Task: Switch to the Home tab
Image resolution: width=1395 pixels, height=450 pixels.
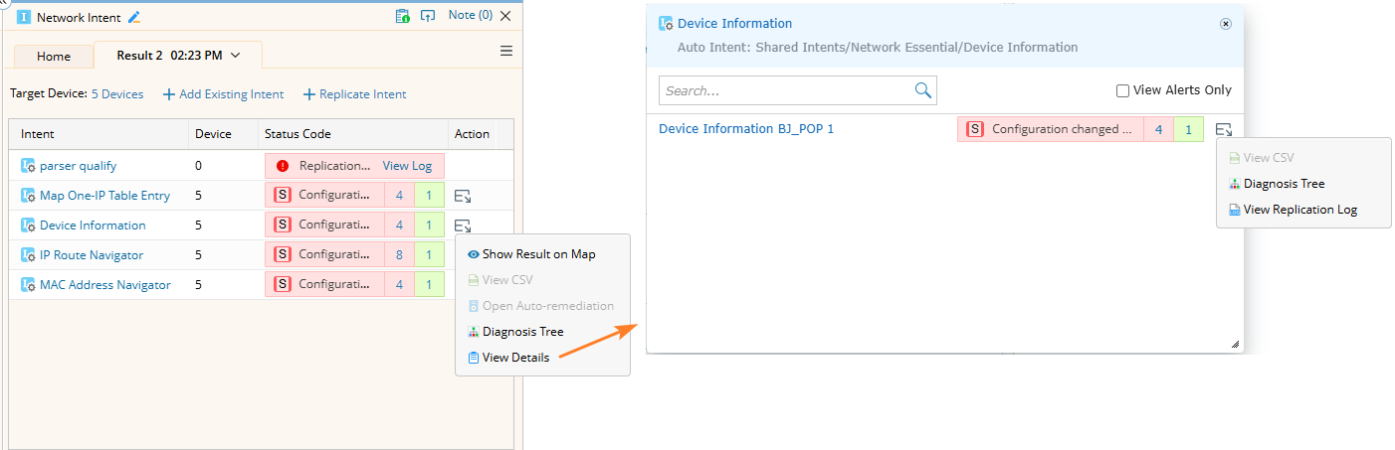Action: pyautogui.click(x=54, y=57)
